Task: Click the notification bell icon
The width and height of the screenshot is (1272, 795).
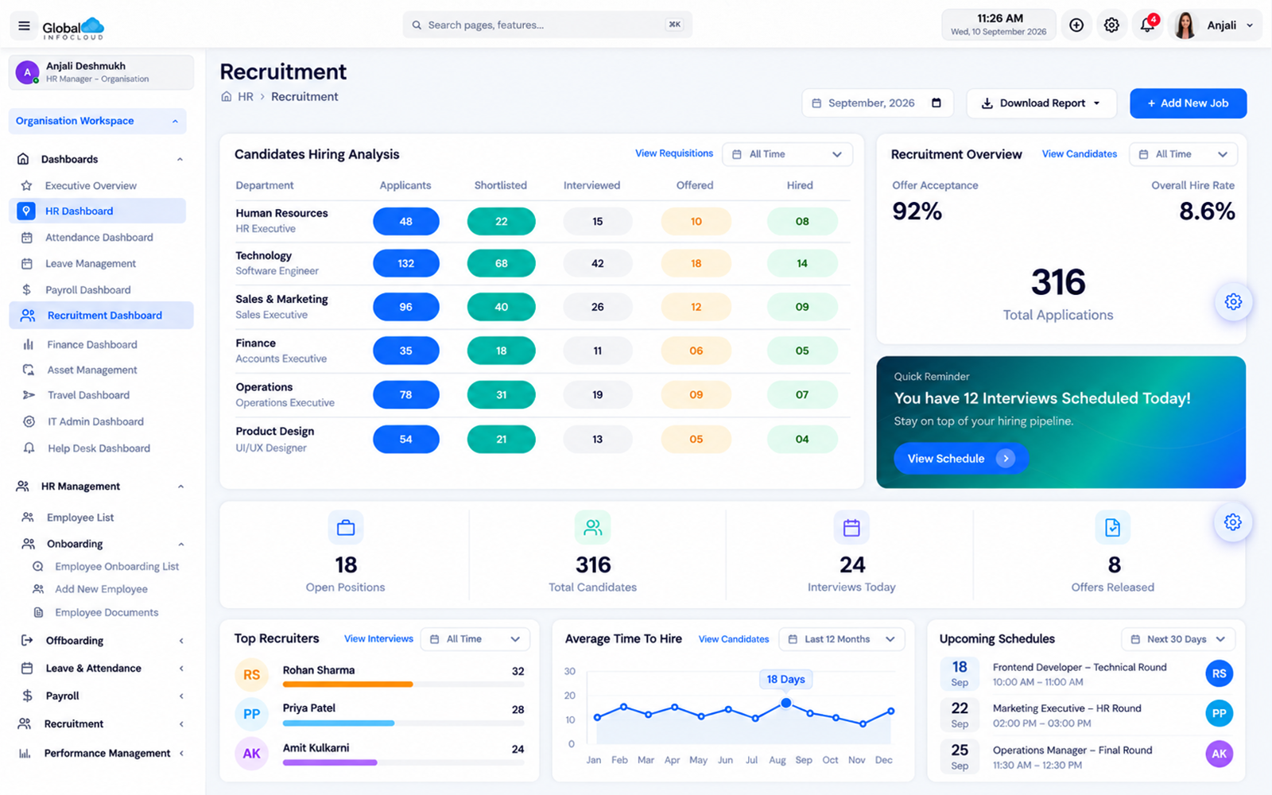Action: (x=1147, y=25)
